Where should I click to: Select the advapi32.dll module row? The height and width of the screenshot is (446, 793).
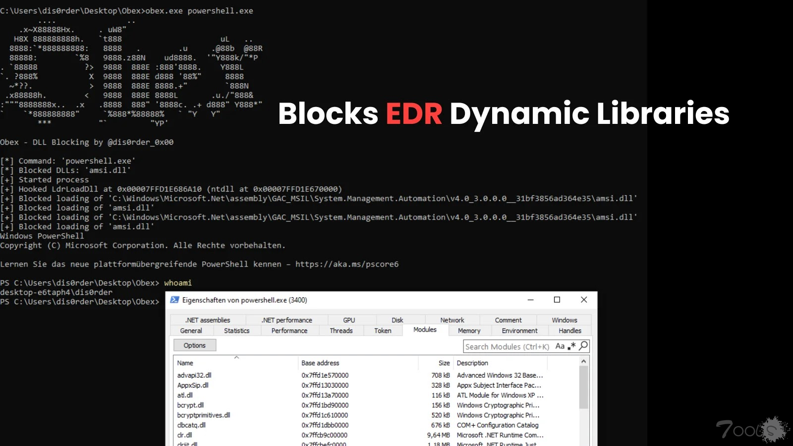[x=194, y=375]
